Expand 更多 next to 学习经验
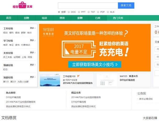The width and height of the screenshot is (159, 121). 32,40
